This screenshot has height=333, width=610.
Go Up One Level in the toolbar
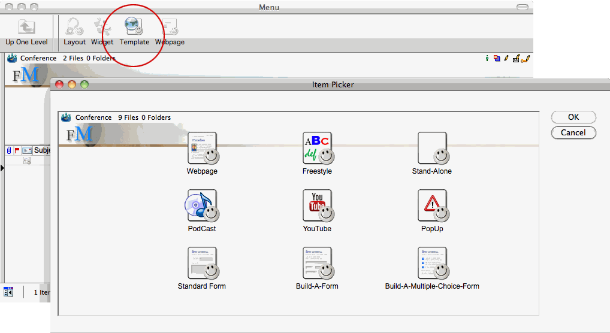26,28
